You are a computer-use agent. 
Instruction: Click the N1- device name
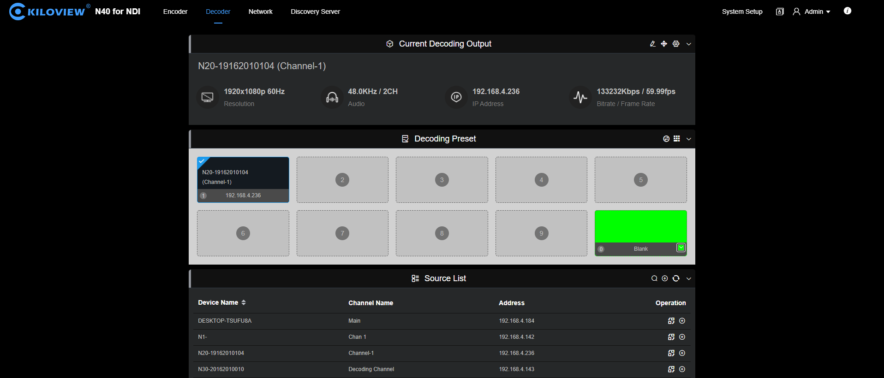[x=203, y=337]
